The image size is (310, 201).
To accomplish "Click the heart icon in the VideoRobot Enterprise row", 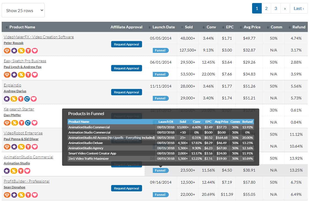I will [35, 147].
